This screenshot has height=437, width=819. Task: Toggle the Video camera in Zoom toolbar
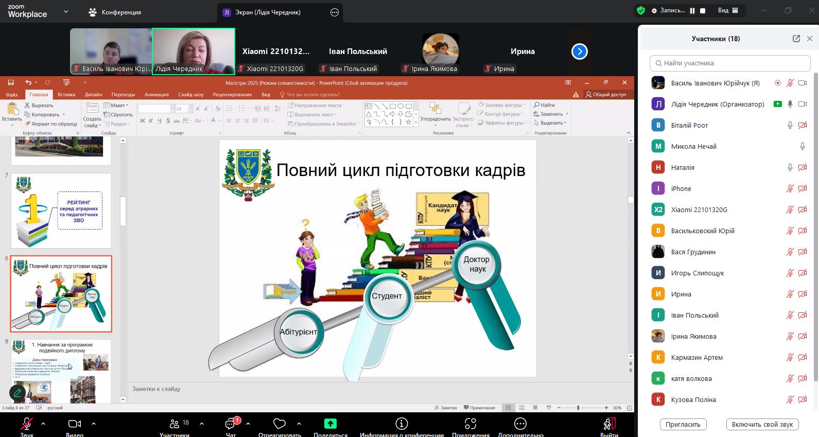coord(75,424)
